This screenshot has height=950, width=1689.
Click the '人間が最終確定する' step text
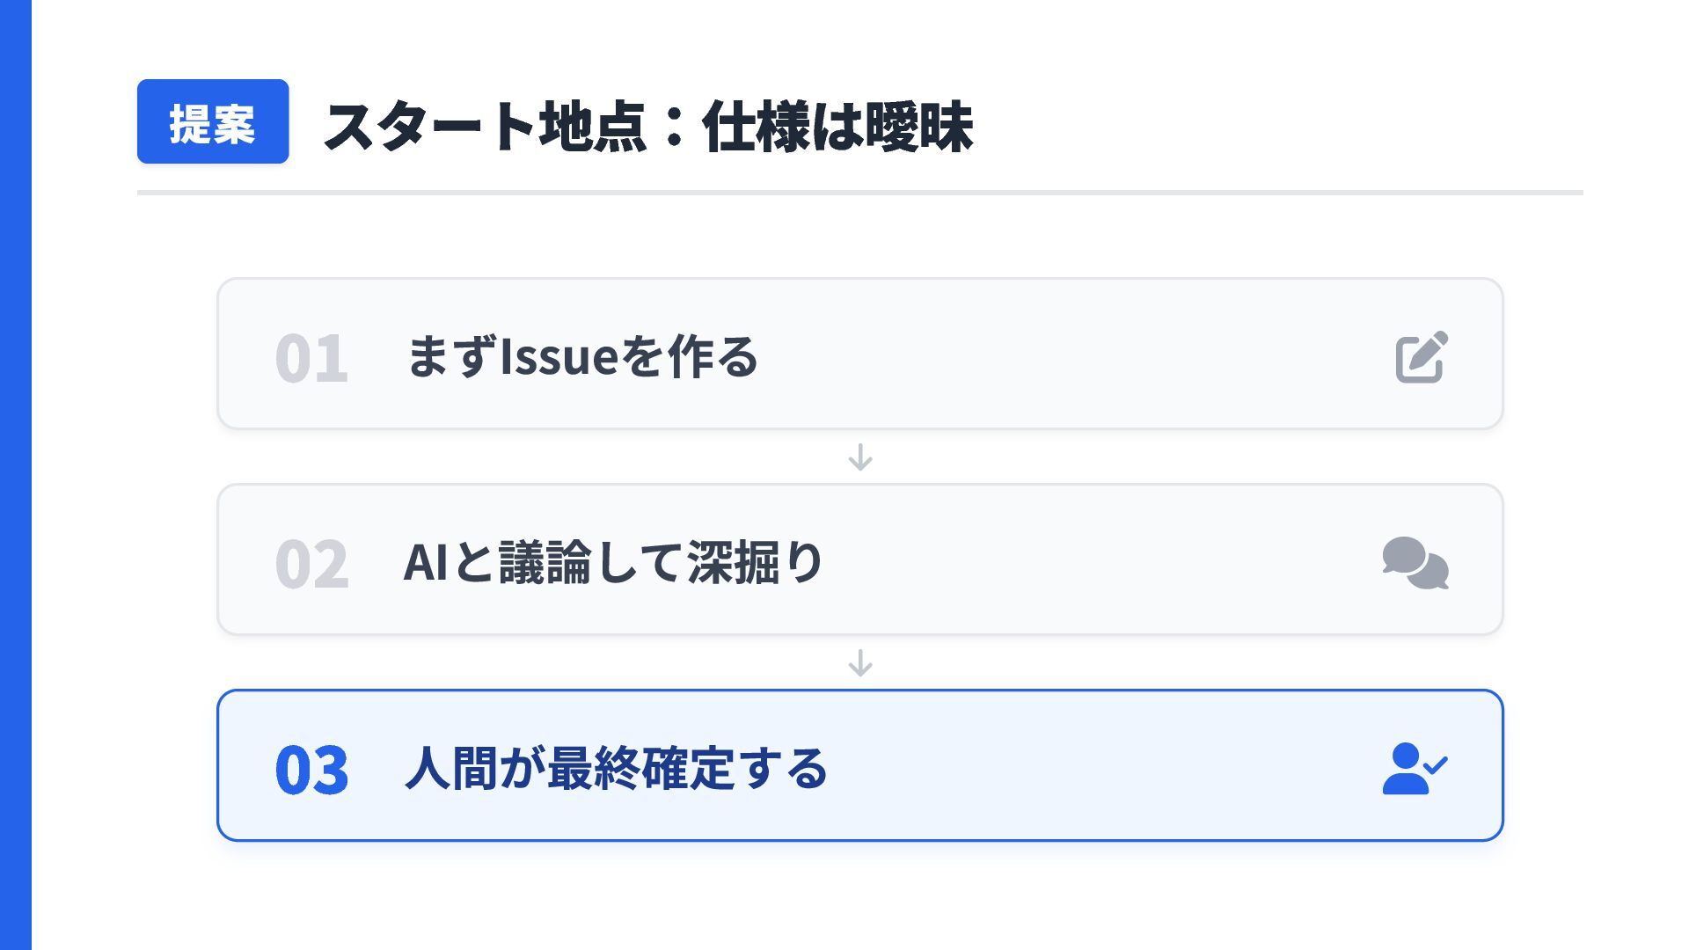coord(616,768)
